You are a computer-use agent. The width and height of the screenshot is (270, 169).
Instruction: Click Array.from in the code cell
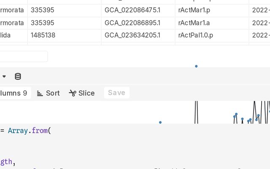[x=28, y=131]
